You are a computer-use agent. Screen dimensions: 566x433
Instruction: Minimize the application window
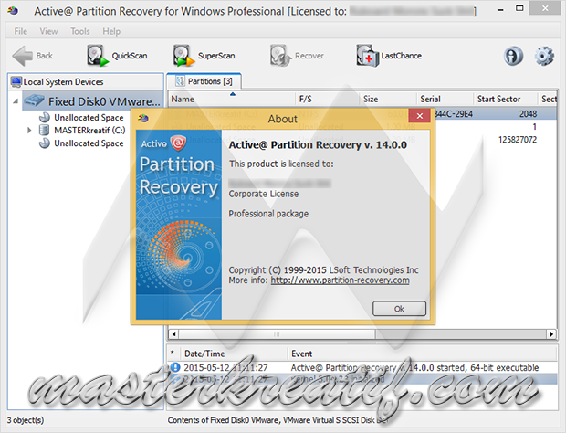click(x=500, y=8)
